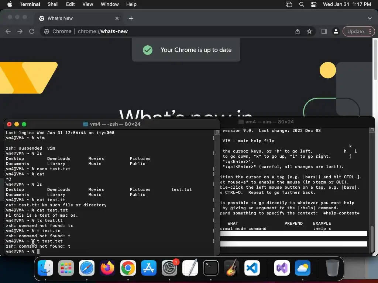
Task: Click the Terminal dock icon
Action: pos(211,268)
